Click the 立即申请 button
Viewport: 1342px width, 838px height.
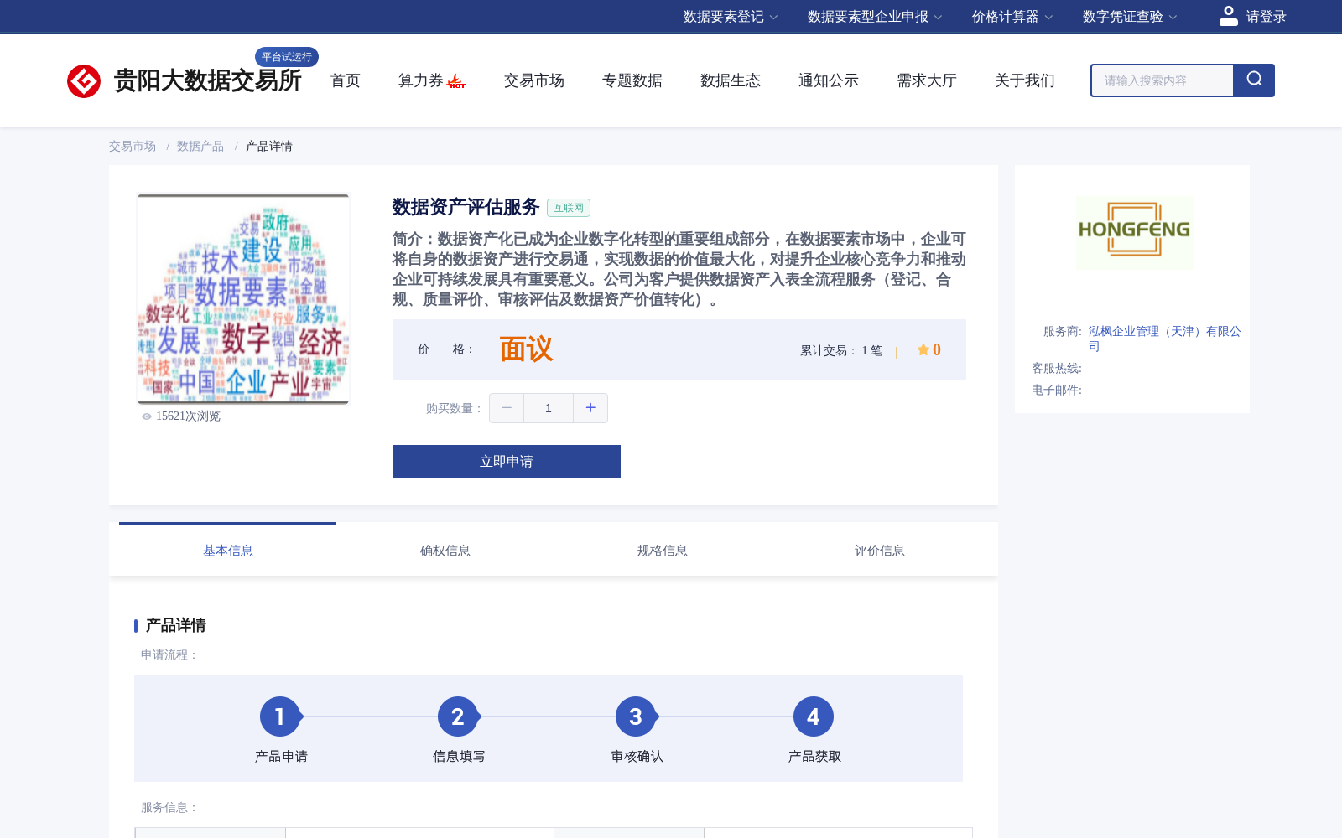tap(507, 462)
